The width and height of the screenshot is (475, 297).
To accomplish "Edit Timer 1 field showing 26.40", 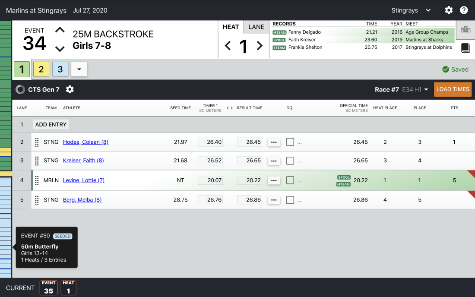I will 210,142.
